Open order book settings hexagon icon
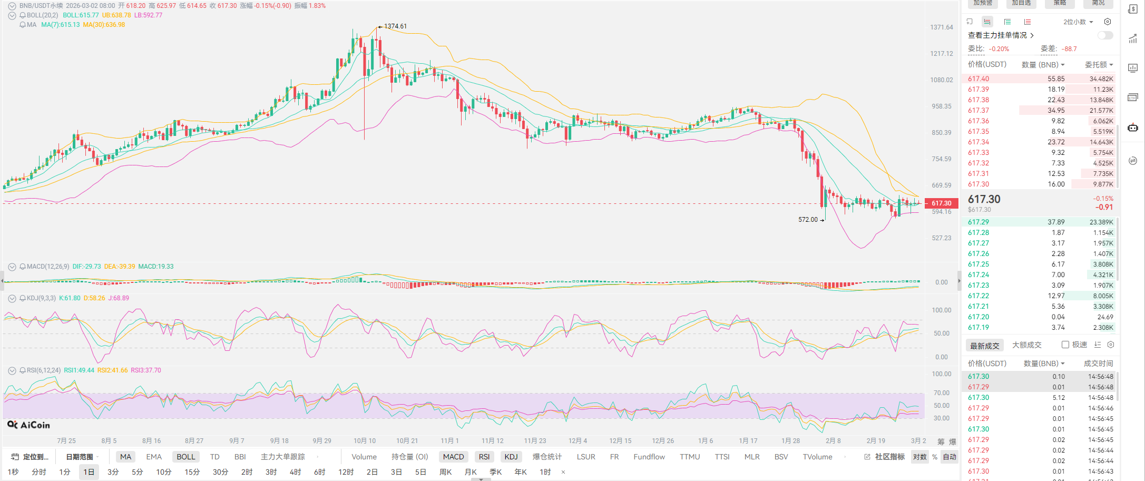1145x481 pixels. [x=1108, y=22]
